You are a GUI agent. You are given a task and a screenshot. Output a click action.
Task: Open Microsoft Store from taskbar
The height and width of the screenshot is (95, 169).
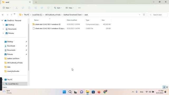tap(93, 92)
